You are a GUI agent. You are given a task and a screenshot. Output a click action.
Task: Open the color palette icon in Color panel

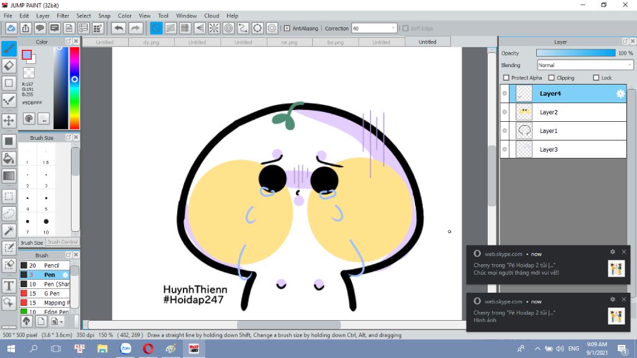(x=29, y=119)
